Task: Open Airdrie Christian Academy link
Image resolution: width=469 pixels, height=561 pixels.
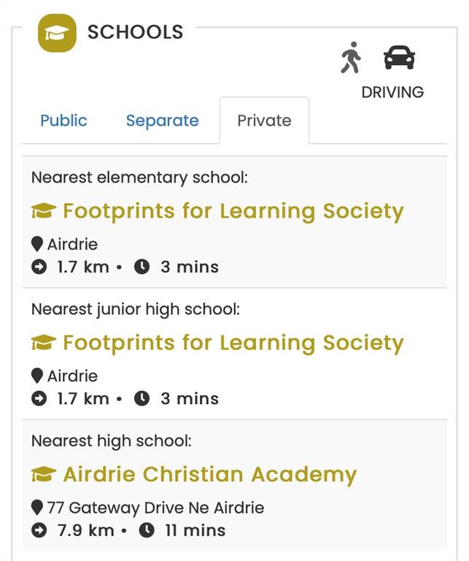Action: tap(209, 474)
